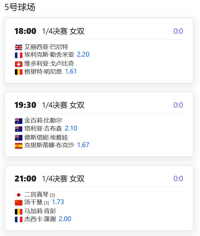Screen dimensions: 200x236
Task: Pick odds 1.73 for 汤千慧 pair
Action: click(58, 202)
